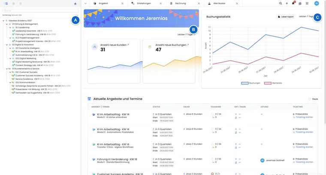
Task: Open the home dashboard via house icon
Action: [75, 3]
